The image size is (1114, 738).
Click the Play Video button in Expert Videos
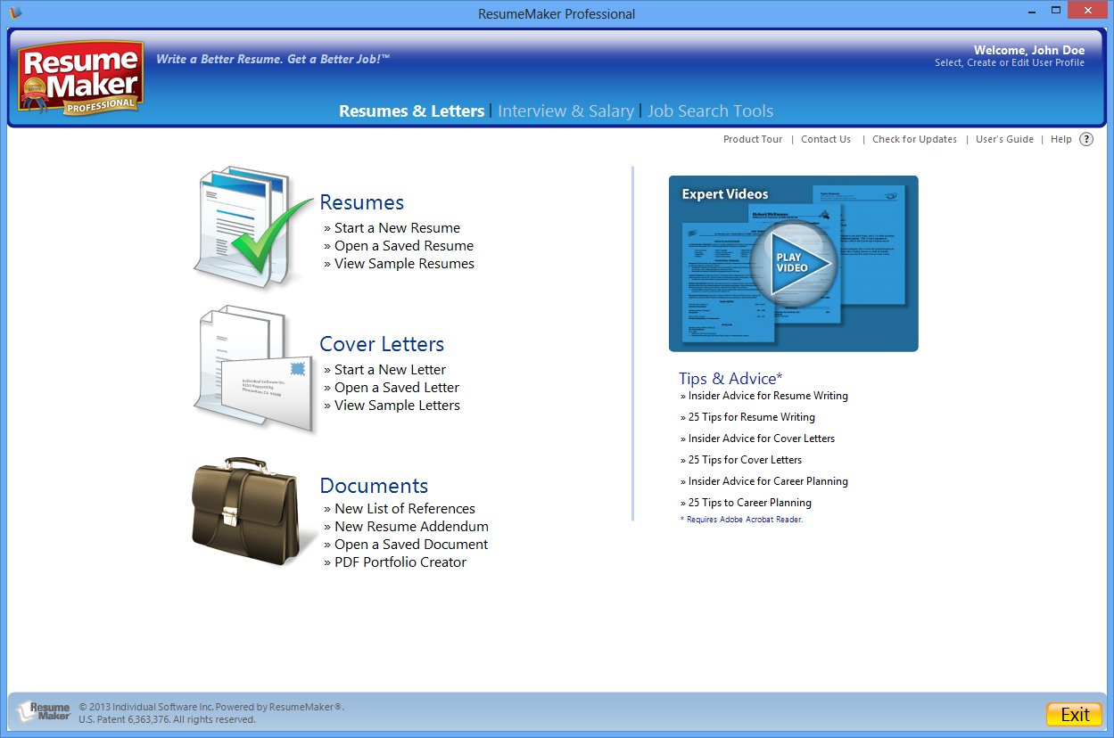click(792, 263)
